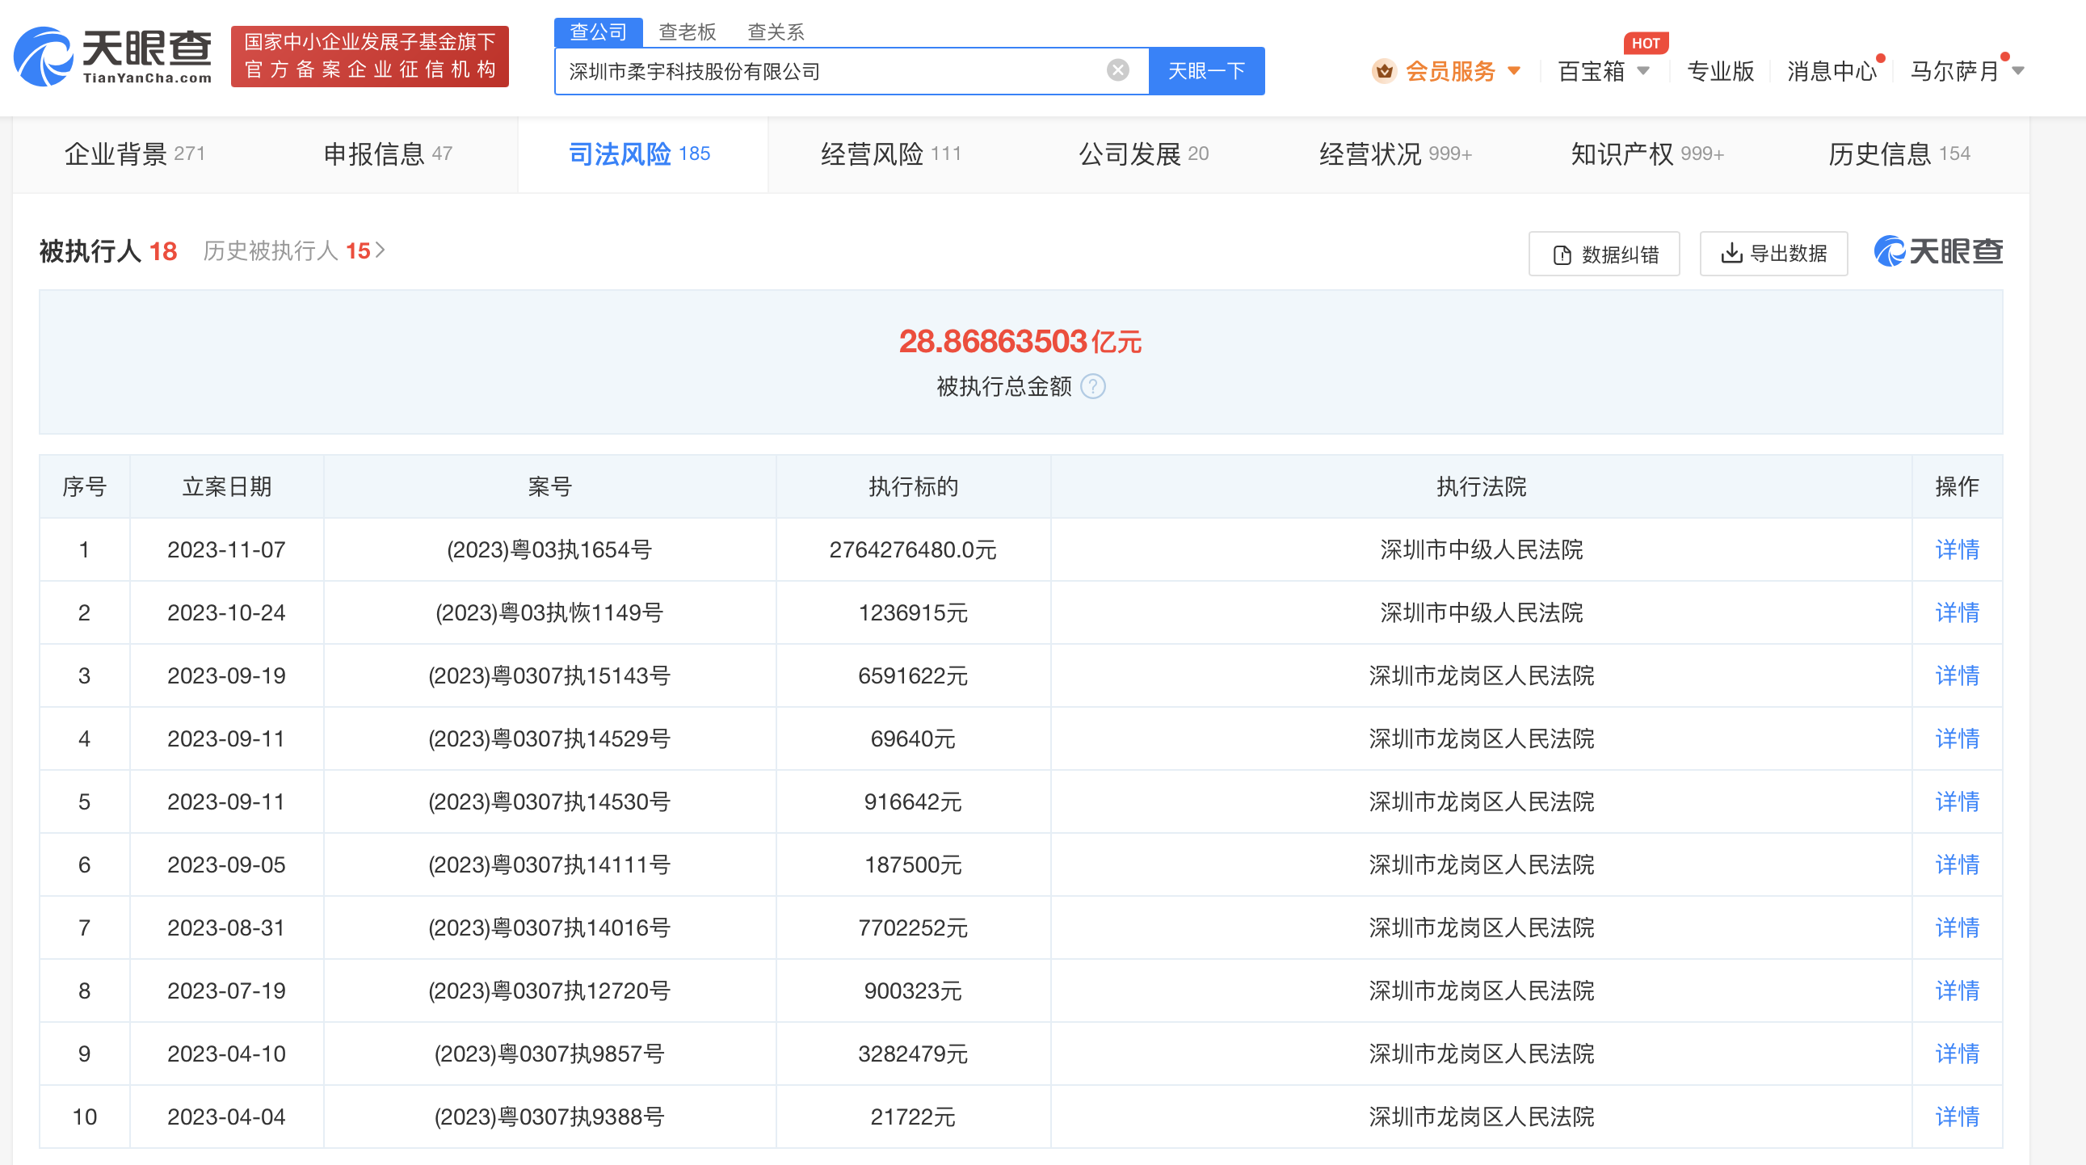
Task: Switch to the 查老板 tab
Action: (x=688, y=32)
